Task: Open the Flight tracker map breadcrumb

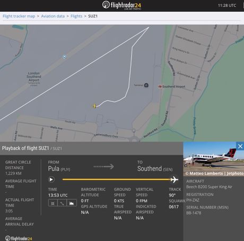Action: [19, 16]
